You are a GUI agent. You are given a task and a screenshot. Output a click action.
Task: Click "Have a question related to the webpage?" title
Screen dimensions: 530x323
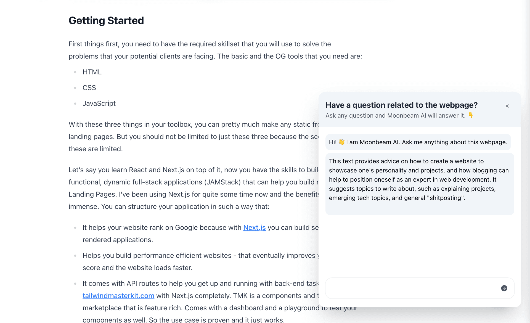coord(401,105)
